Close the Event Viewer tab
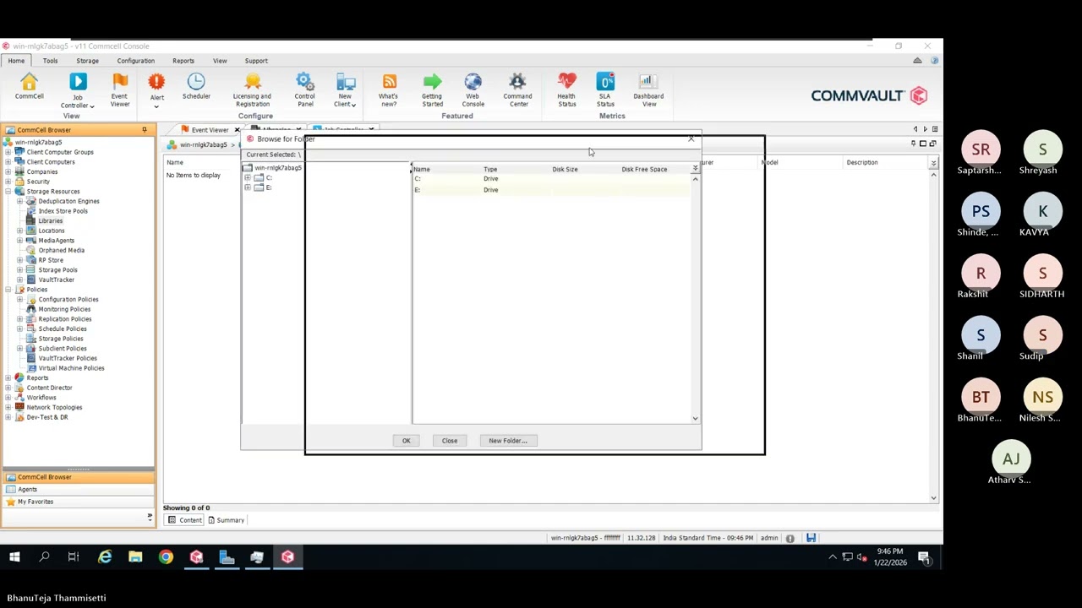 coord(237,130)
